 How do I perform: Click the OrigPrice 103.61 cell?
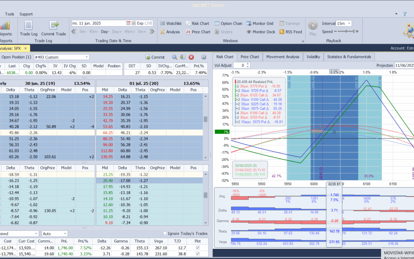[x=48, y=157]
